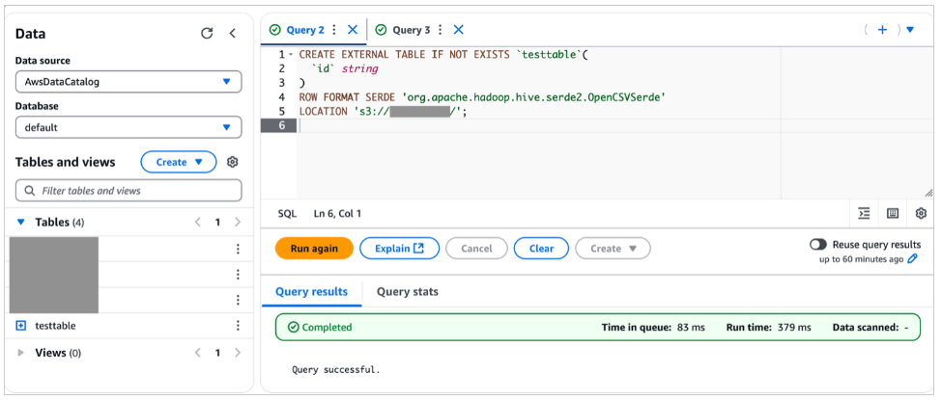942x400 pixels.
Task: Switch to the Query 3 tab
Action: pyautogui.click(x=411, y=30)
